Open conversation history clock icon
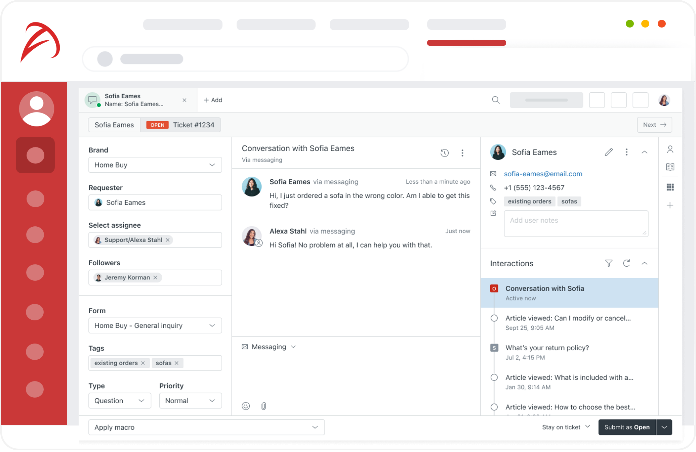Screen dimensions: 696x452 point(444,153)
